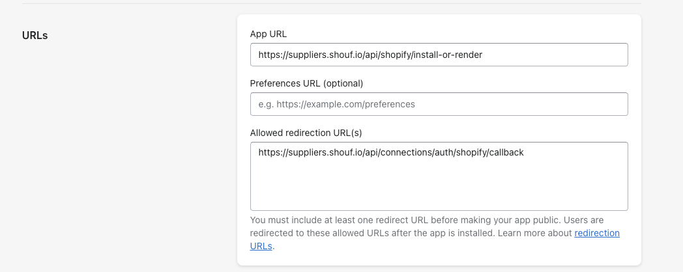
Task: Click the 'Preferences URL (optional)' label
Action: pyautogui.click(x=306, y=83)
